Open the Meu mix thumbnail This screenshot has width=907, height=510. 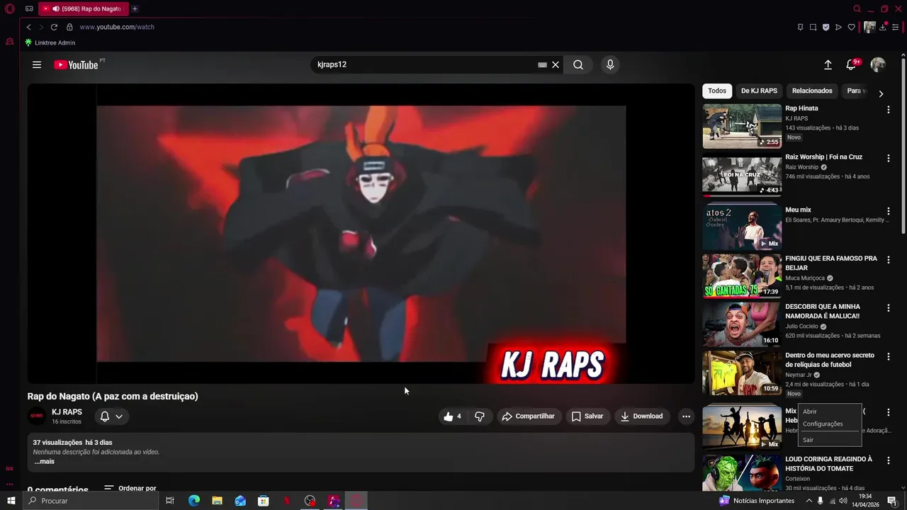coord(742,227)
